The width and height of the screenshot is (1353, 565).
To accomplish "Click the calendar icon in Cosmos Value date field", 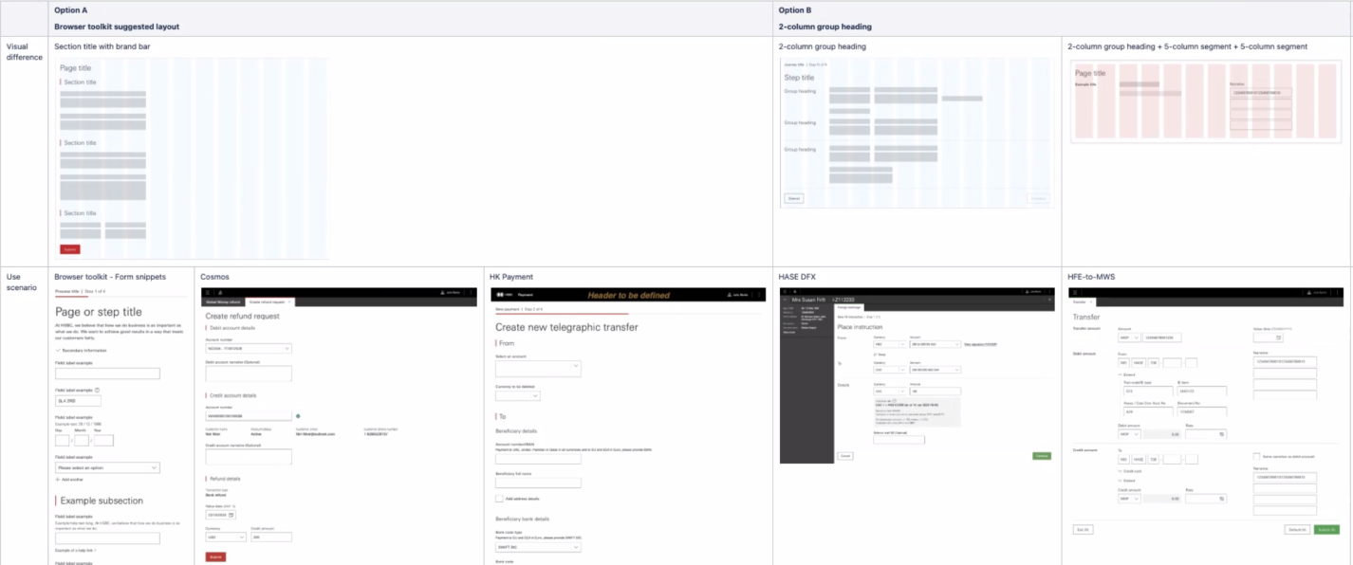I will pyautogui.click(x=232, y=515).
